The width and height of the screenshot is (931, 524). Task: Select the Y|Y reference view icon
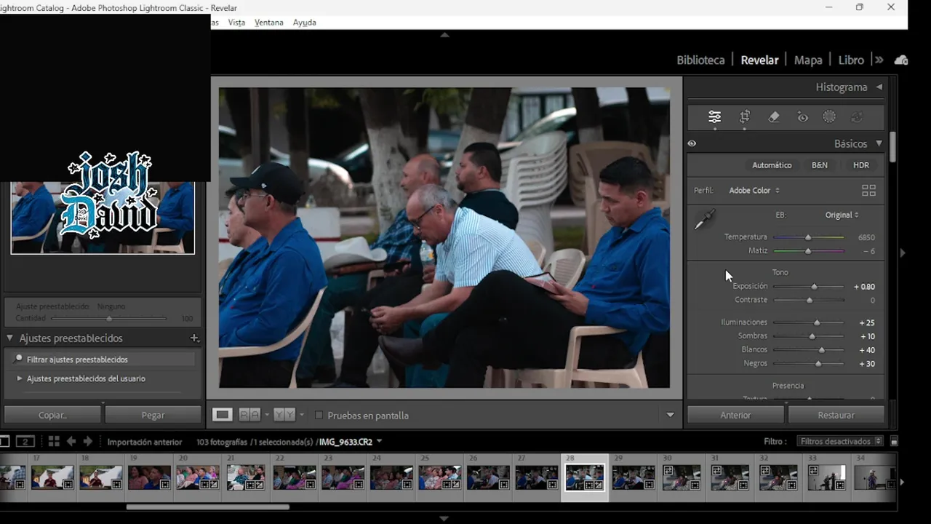coord(284,415)
